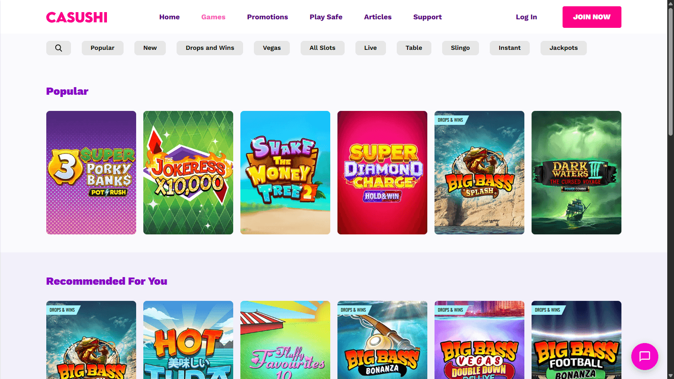Open Big Bass Bonanza game
The image size is (674, 379).
click(382, 340)
